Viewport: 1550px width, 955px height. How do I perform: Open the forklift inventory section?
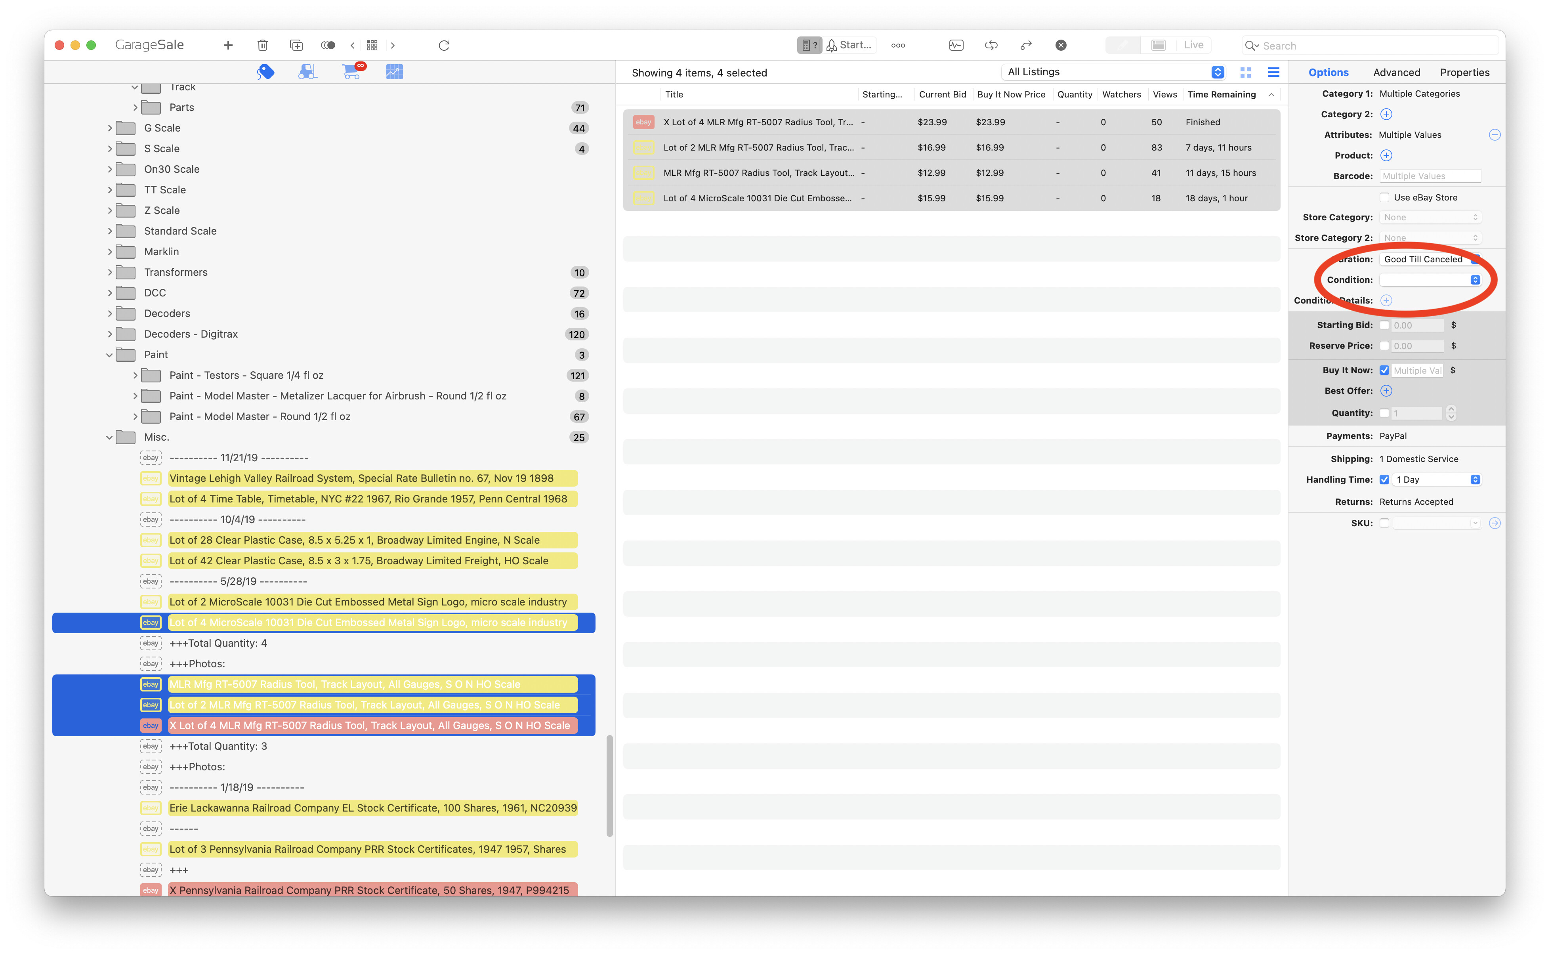pos(307,72)
